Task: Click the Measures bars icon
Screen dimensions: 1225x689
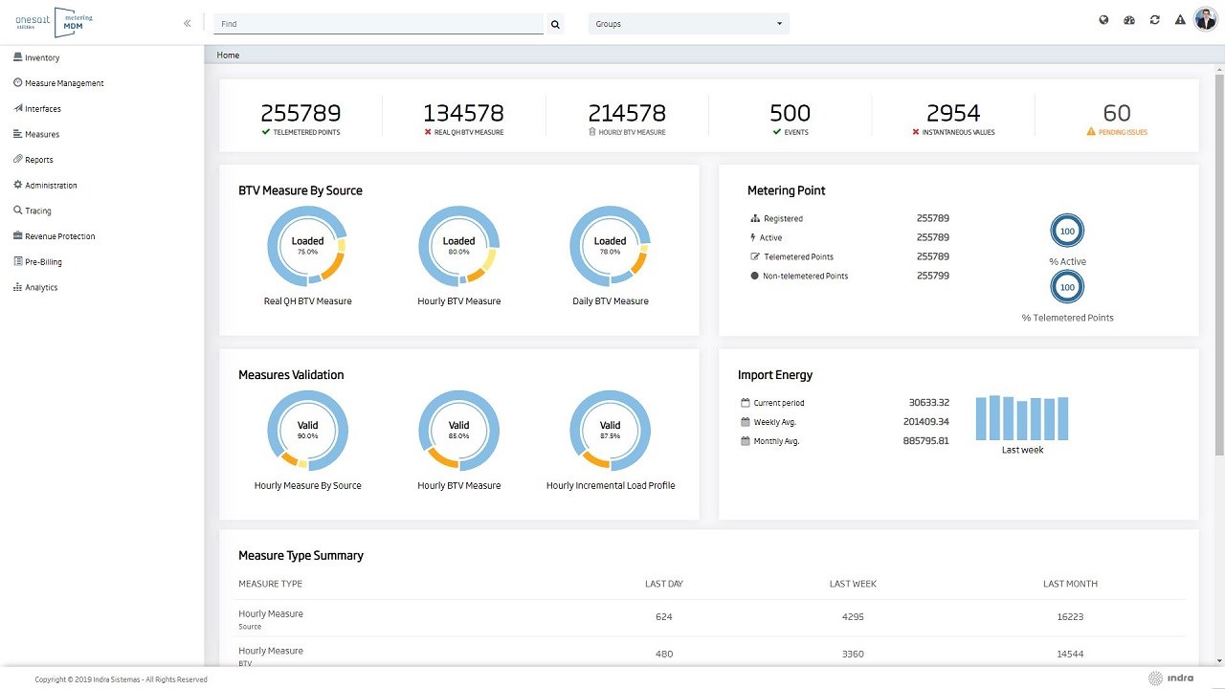Action: click(x=18, y=134)
